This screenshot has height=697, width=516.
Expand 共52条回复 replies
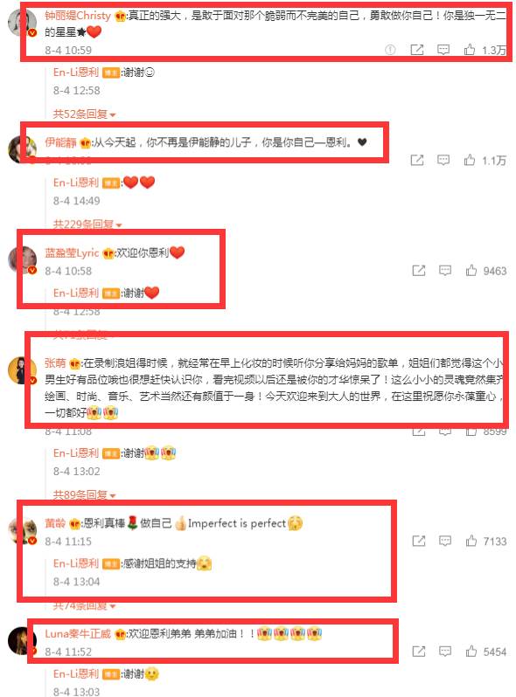[84, 114]
